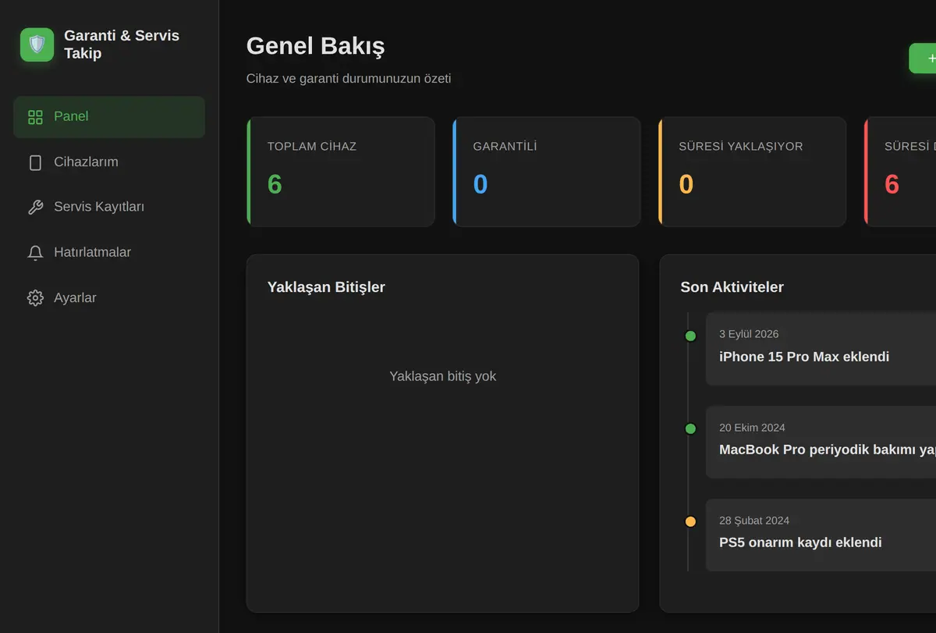Click the orange marker beside 28 Şubat 2024

point(690,521)
